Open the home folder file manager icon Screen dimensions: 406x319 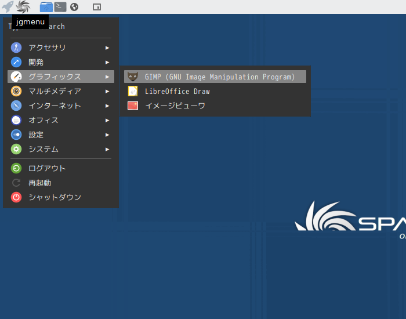46,7
